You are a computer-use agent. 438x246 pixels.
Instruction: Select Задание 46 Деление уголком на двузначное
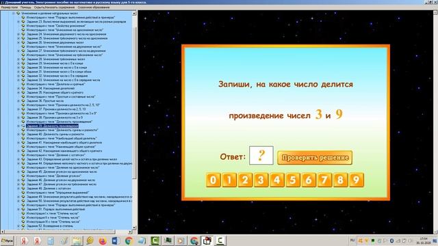(61, 180)
